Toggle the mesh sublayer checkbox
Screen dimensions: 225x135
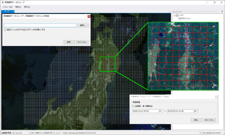[x=180, y=18]
